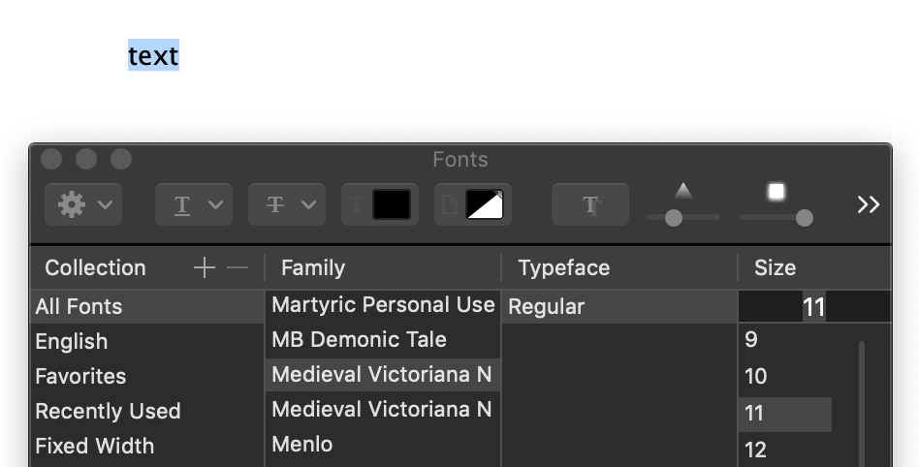Click the font size input field
Image resolution: width=919 pixels, height=467 pixels.
pos(812,307)
